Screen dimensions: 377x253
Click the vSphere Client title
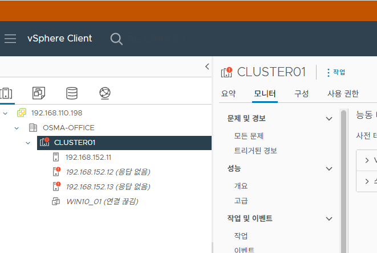[60, 38]
